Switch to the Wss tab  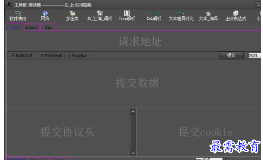(49, 27)
